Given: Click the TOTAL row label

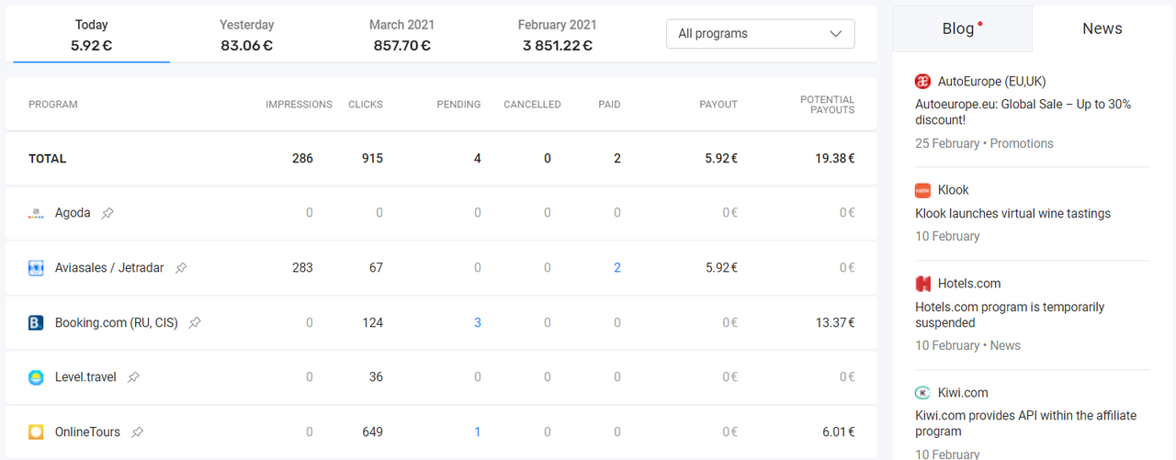Looking at the screenshot, I should point(48,159).
